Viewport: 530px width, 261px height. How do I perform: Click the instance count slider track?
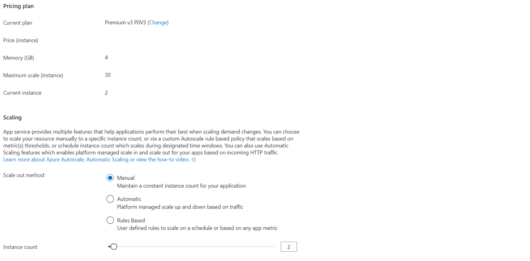point(194,246)
